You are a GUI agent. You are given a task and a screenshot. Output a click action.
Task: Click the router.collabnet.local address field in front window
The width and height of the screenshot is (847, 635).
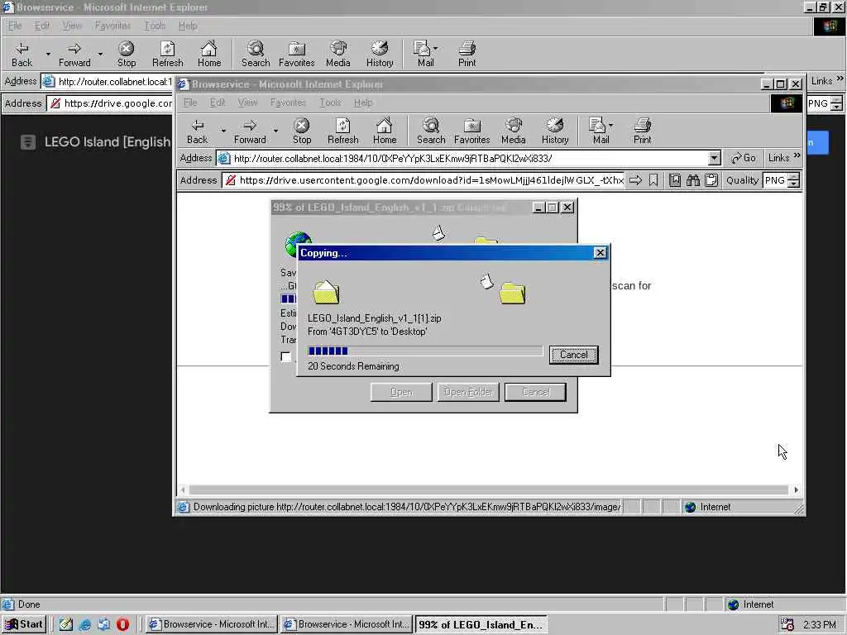click(462, 158)
